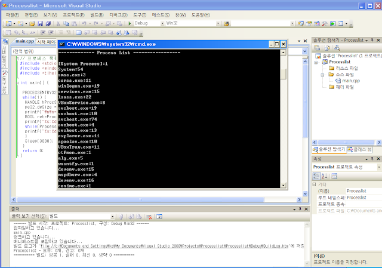Open Solution Explorer from toolbar icon
382x268 pixels.
pyautogui.click(x=301, y=24)
